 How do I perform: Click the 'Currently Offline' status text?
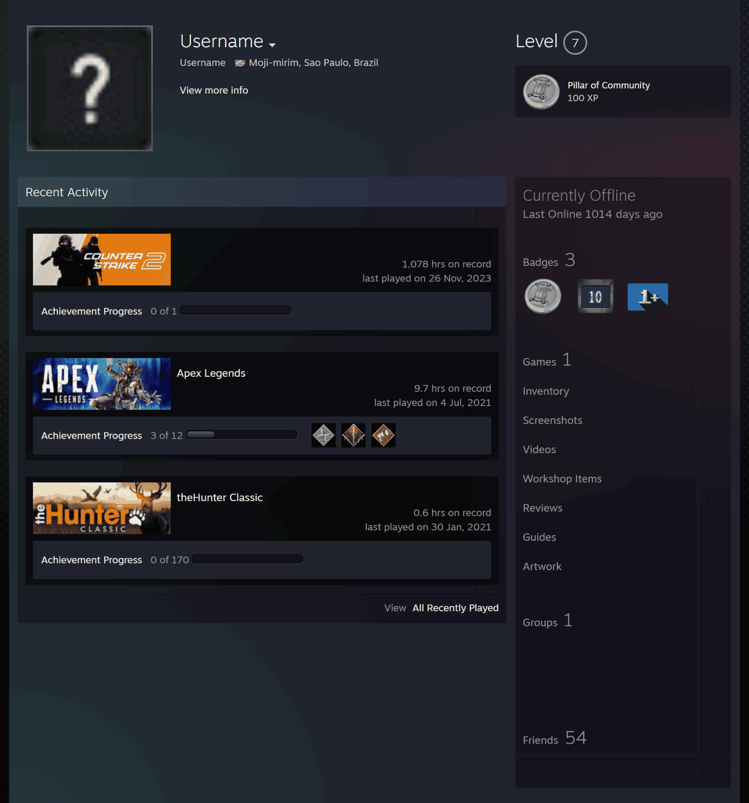(579, 195)
